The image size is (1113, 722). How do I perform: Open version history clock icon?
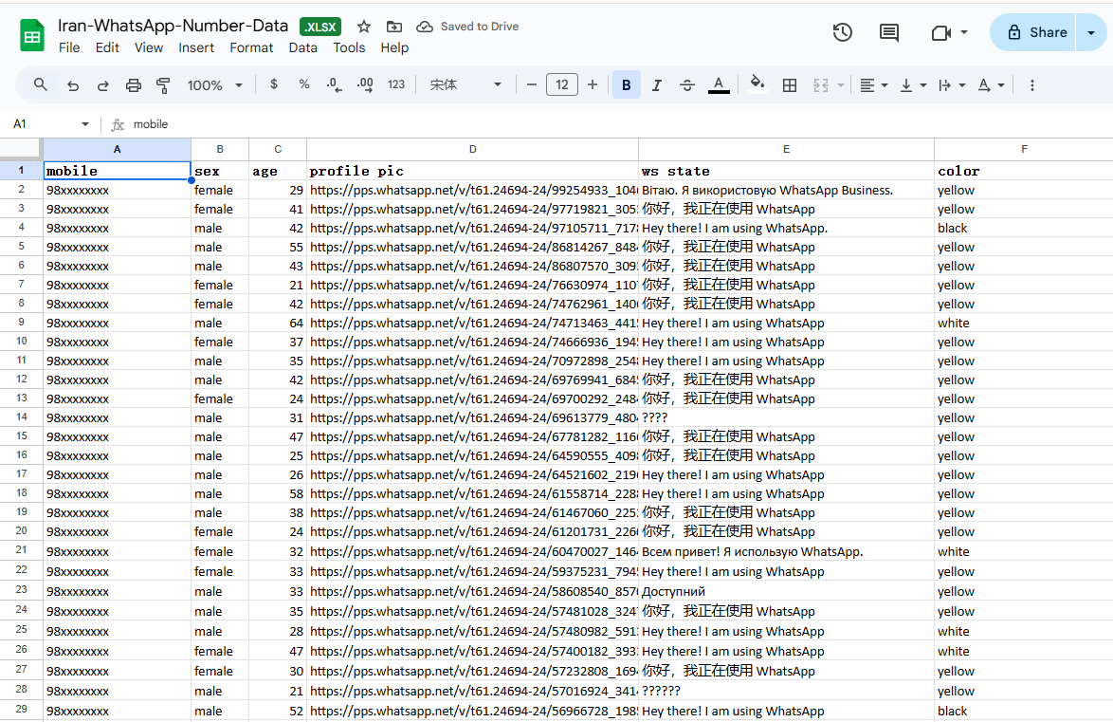click(843, 32)
